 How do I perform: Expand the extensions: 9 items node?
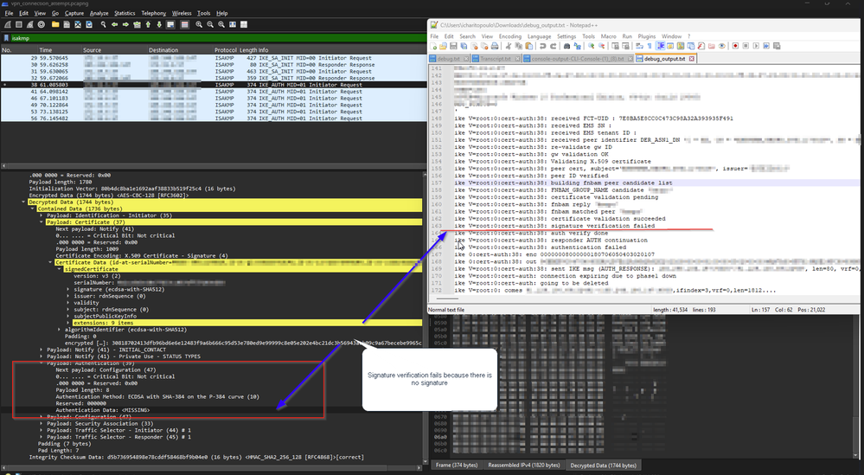point(67,323)
